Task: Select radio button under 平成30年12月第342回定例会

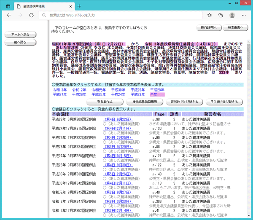Action: coord(105,188)
